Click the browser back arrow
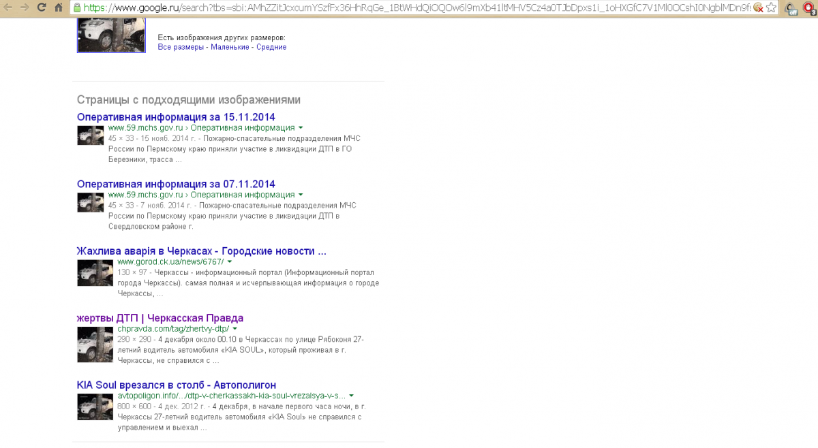The height and width of the screenshot is (448, 818). [8, 7]
